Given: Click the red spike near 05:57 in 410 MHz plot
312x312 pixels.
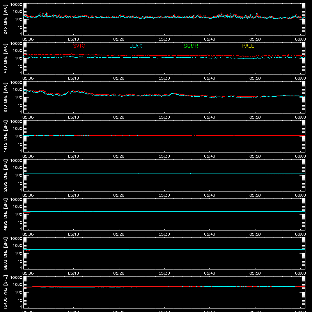Looking at the screenshot, I should point(288,55).
